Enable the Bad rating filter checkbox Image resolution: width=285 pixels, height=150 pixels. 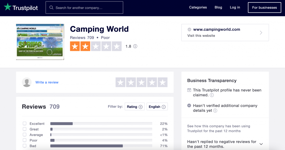[x=24, y=146]
